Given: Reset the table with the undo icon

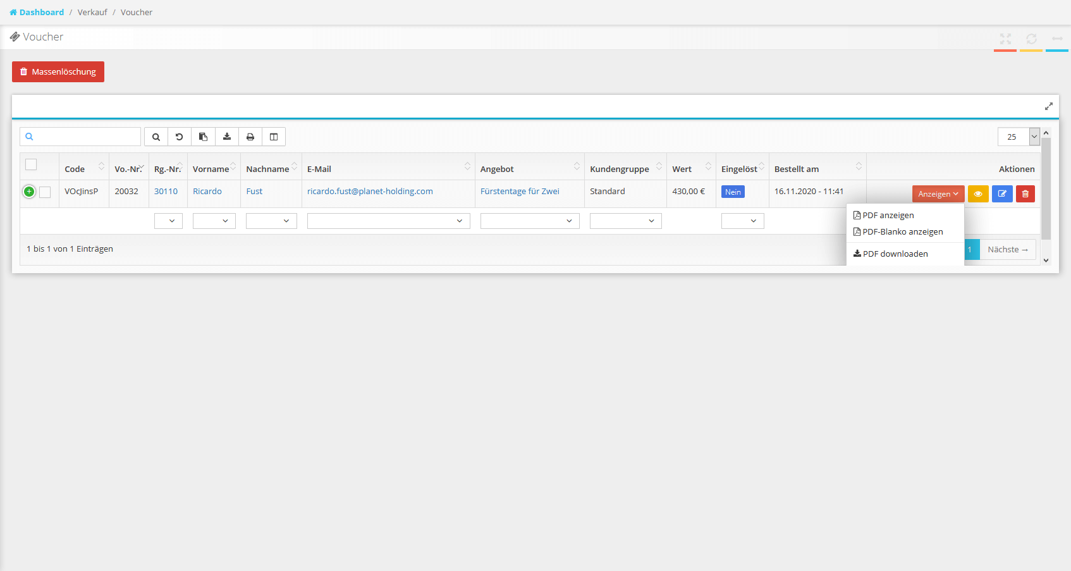Looking at the screenshot, I should tap(180, 137).
